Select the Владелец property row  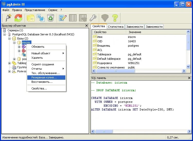139,46
